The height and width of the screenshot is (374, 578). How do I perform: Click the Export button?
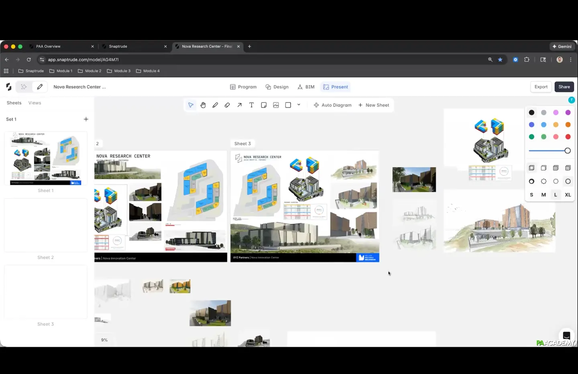541,87
